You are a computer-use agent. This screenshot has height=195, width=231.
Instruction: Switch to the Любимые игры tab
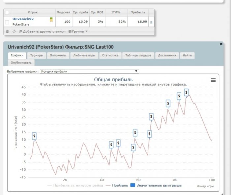click(84, 55)
